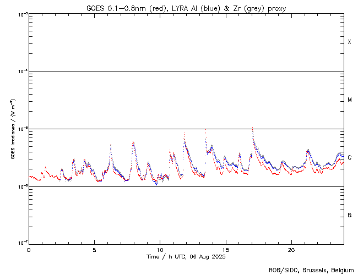Click the 10⁻³ y-axis tick label
Image resolution: width=358 pixels, height=275 pixels.
click(21, 14)
